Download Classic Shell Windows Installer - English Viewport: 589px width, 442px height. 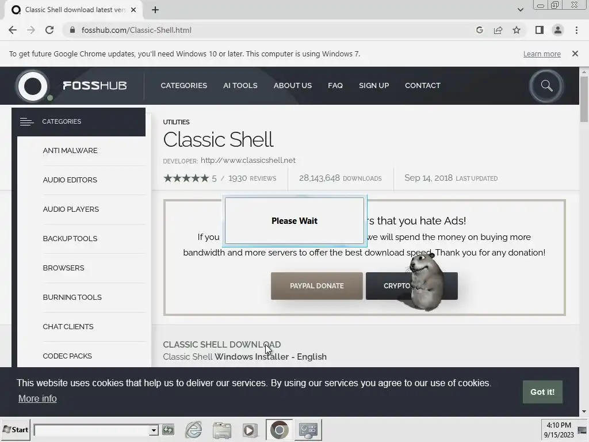coord(244,357)
